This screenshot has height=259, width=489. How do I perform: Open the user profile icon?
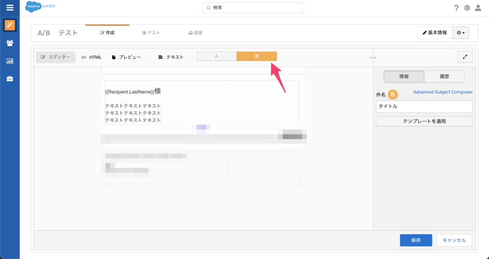[x=478, y=8]
